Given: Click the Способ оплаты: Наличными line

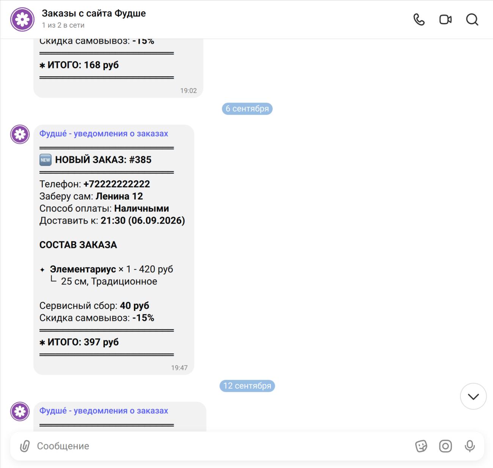Looking at the screenshot, I should coord(104,208).
